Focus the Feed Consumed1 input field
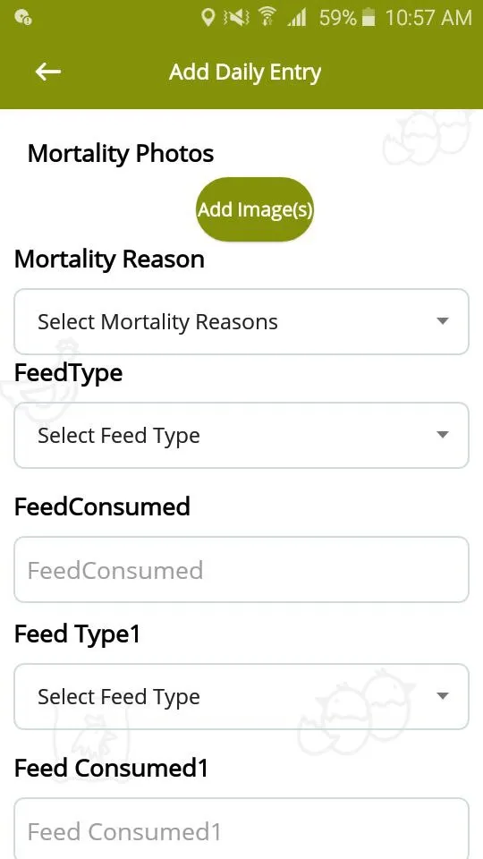The width and height of the screenshot is (483, 859). 241,829
